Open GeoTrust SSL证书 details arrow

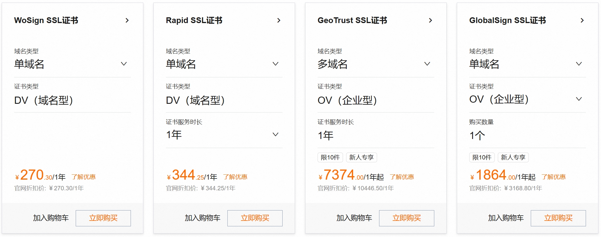[x=431, y=20]
